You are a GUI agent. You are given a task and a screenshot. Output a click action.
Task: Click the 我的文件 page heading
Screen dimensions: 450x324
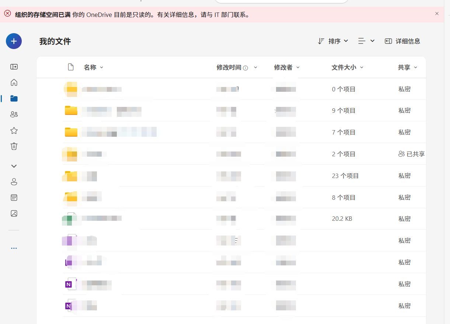[55, 41]
